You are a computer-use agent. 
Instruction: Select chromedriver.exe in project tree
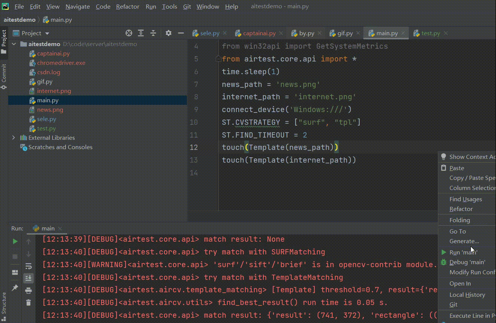pyautogui.click(x=61, y=63)
